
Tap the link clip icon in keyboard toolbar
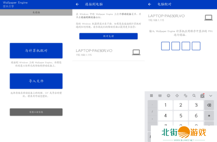tap(185, 95)
